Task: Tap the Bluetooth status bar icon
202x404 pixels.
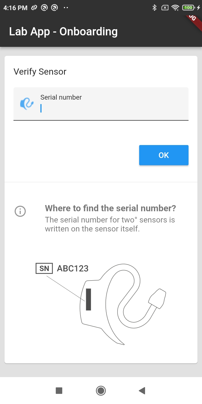Action: coord(154,8)
